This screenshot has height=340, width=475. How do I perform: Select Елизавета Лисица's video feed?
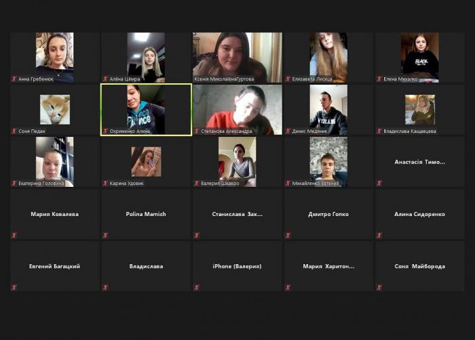click(328, 58)
